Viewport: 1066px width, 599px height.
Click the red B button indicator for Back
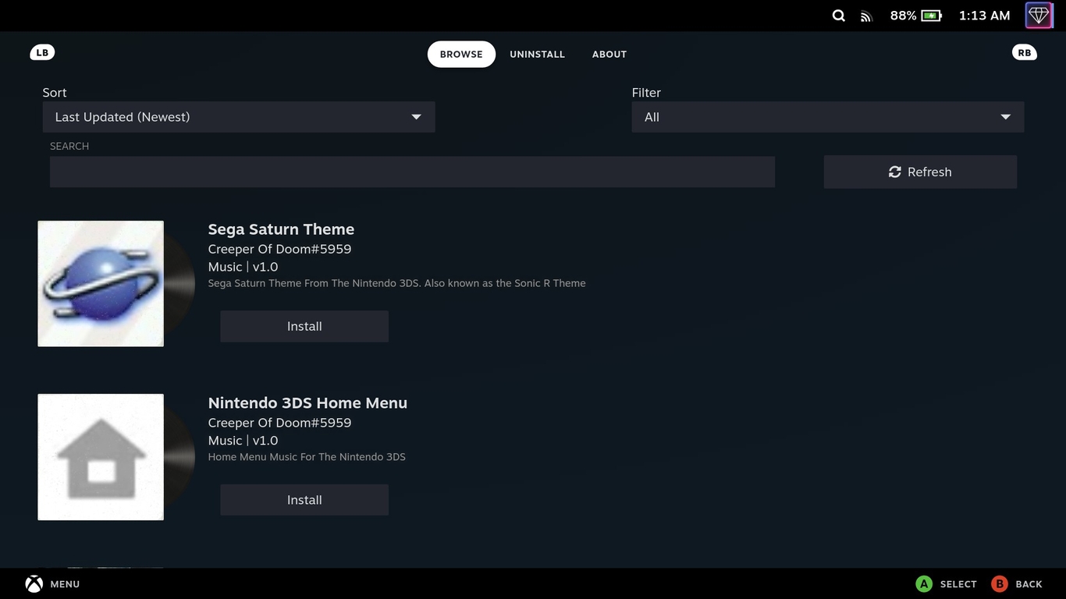click(1000, 583)
